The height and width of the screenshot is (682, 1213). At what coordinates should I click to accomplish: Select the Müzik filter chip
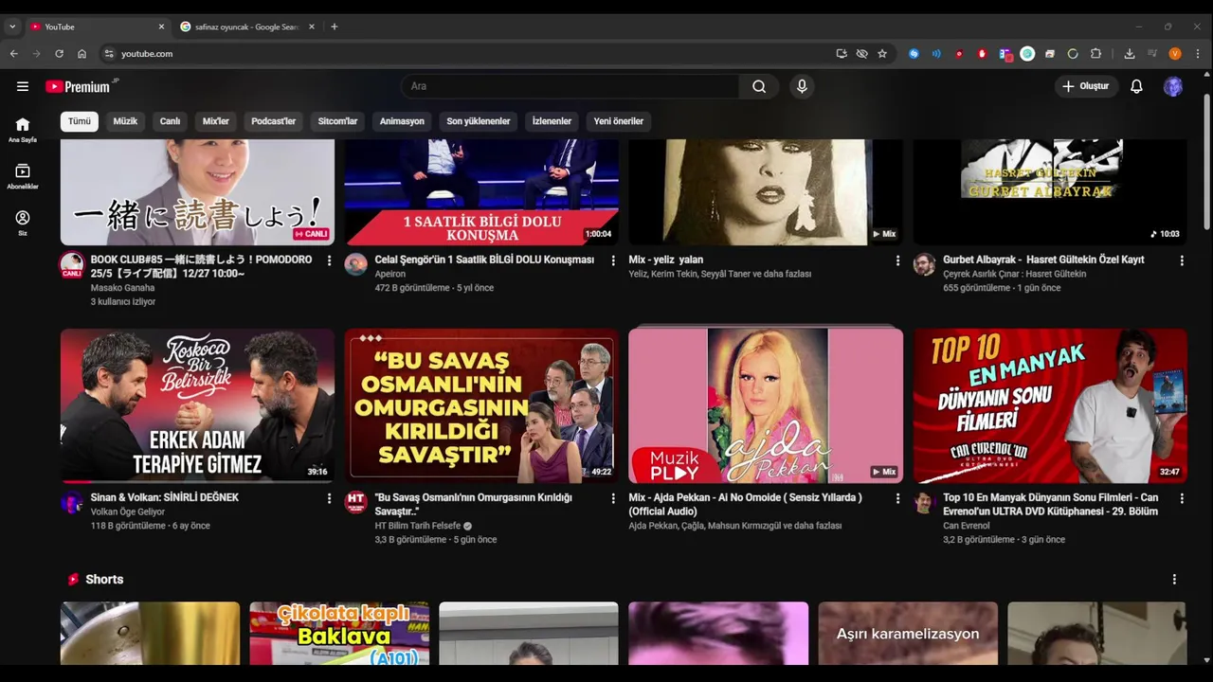tap(125, 121)
